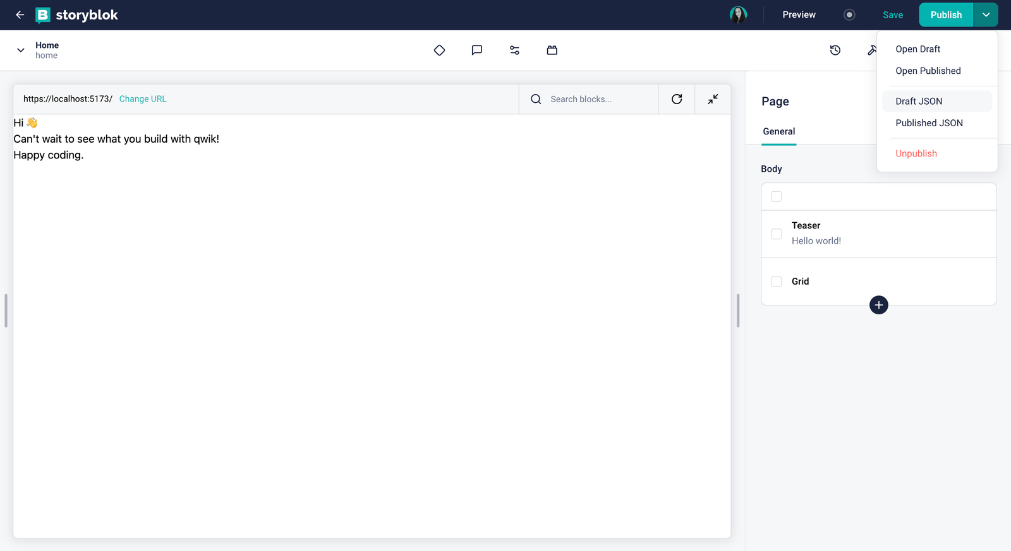Viewport: 1011px width, 551px height.
Task: Open the Teaser block
Action: 879,234
